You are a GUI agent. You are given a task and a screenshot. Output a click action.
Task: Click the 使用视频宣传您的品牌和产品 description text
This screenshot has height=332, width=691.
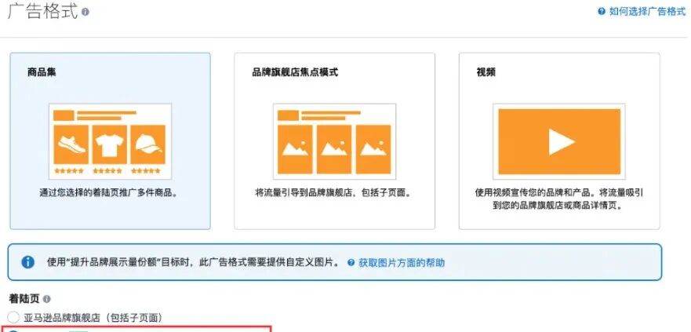(559, 199)
